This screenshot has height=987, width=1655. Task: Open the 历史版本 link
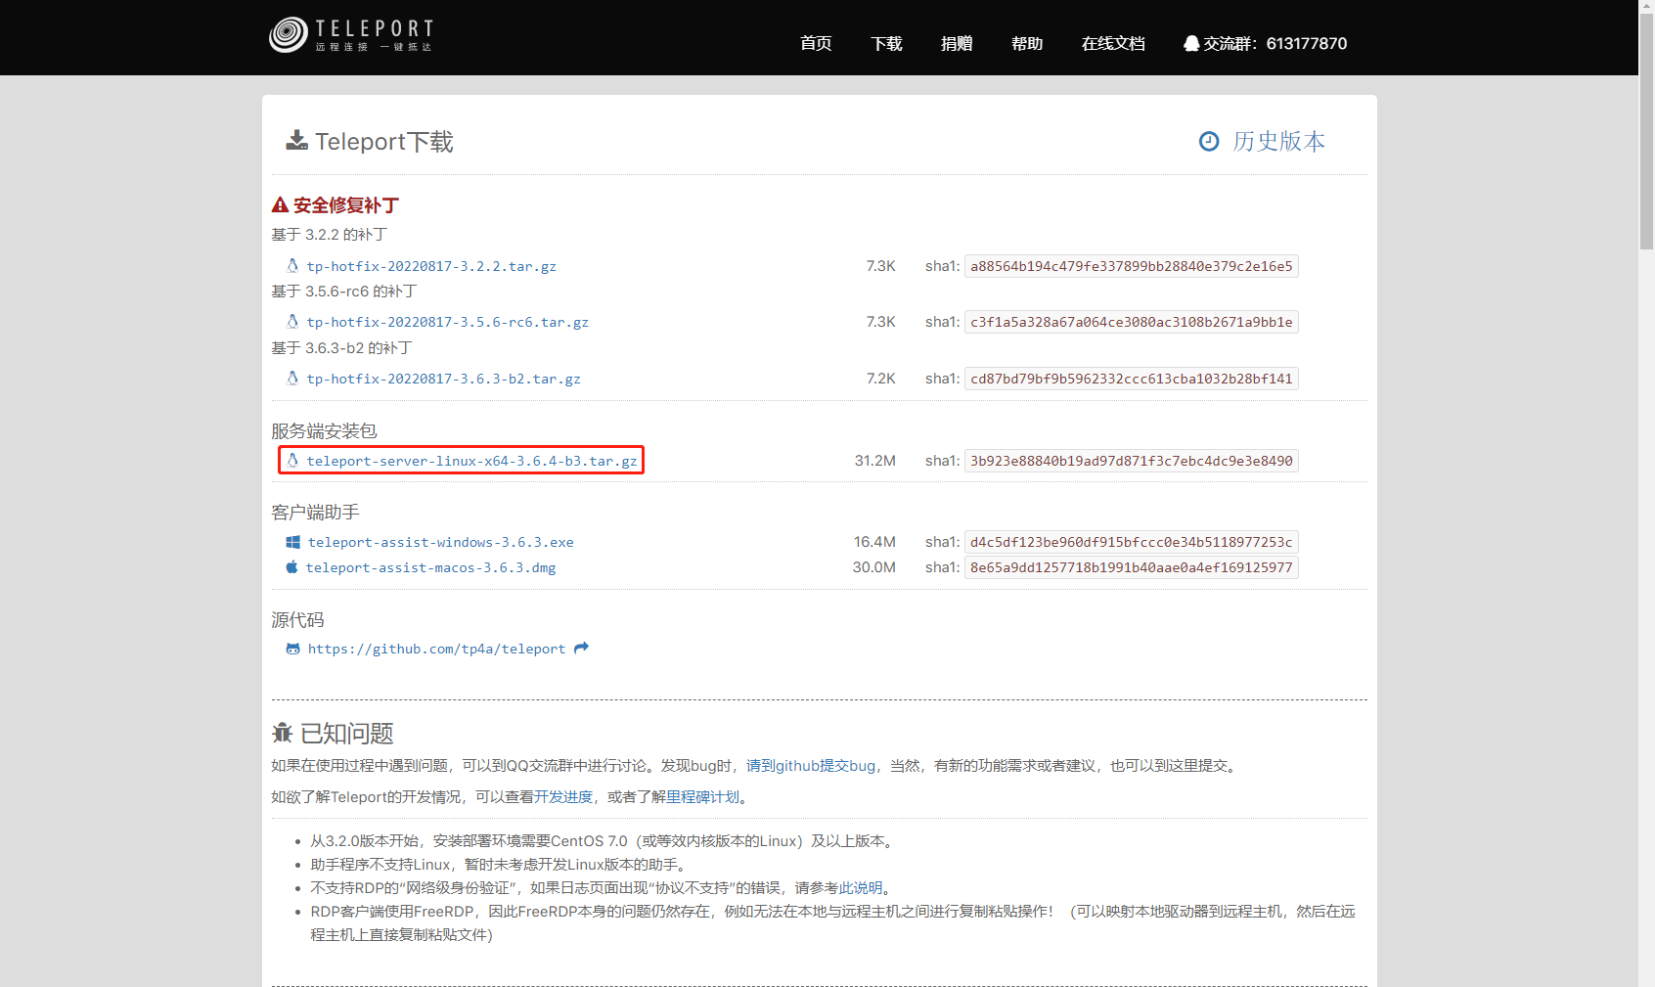coord(1278,141)
